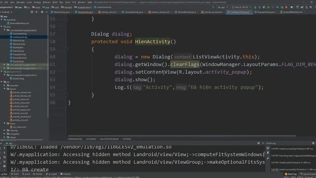The width and height of the screenshot is (316, 178).
Task: Click the project panel expand/collapse all icon
Action: (x=37, y=12)
